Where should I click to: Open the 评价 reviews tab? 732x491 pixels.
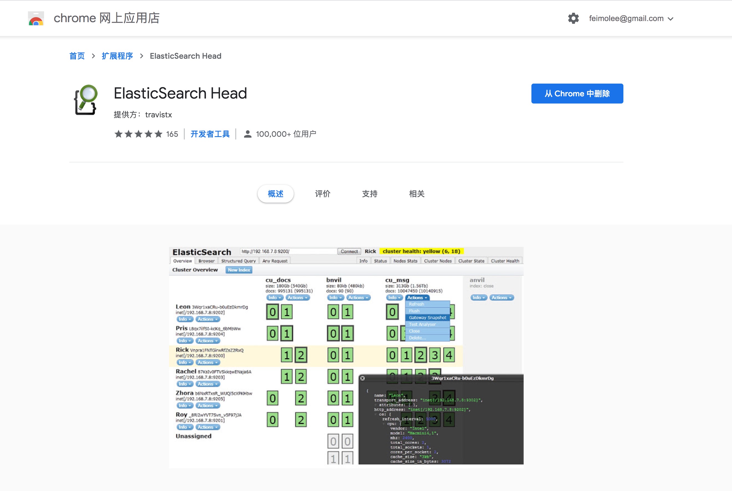click(x=322, y=194)
